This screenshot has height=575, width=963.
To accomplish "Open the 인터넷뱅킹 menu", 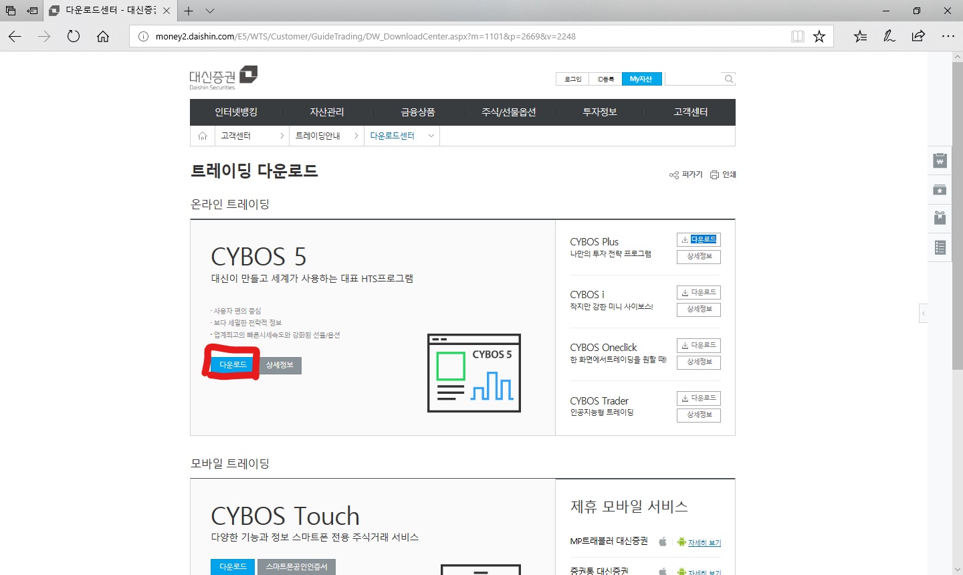I will 236,112.
